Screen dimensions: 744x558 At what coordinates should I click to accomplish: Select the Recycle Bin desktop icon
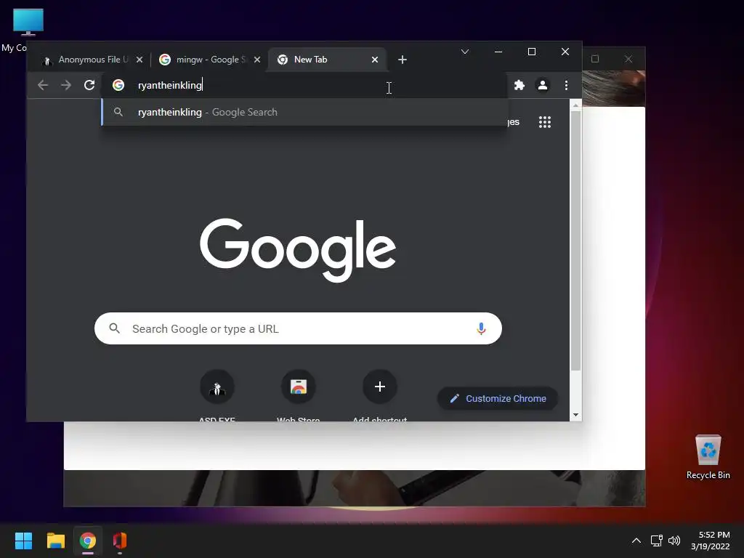point(708,457)
